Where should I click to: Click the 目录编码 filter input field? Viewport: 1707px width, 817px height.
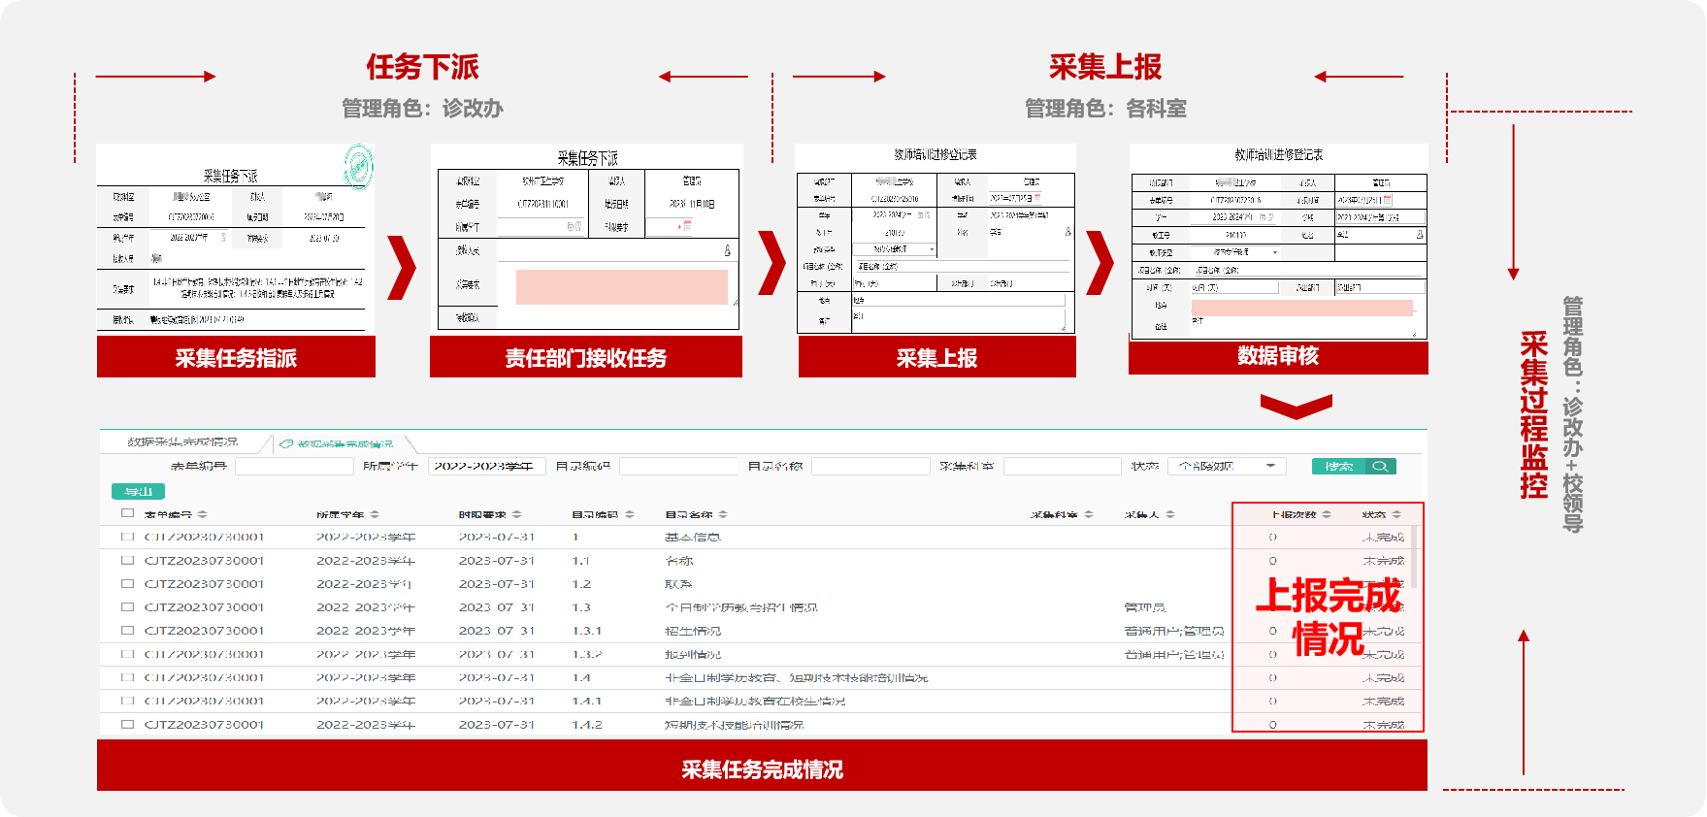[x=679, y=467]
